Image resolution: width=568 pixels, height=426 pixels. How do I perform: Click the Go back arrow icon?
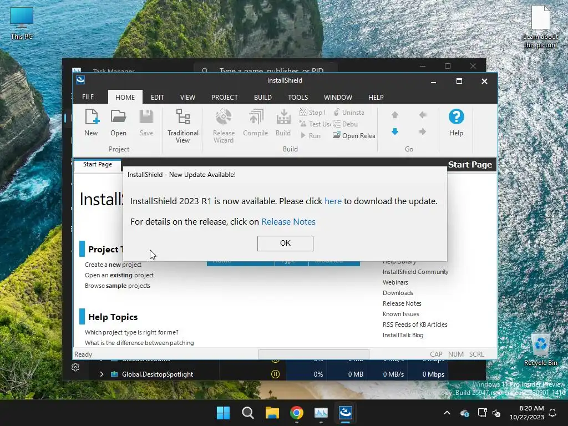pyautogui.click(x=422, y=115)
